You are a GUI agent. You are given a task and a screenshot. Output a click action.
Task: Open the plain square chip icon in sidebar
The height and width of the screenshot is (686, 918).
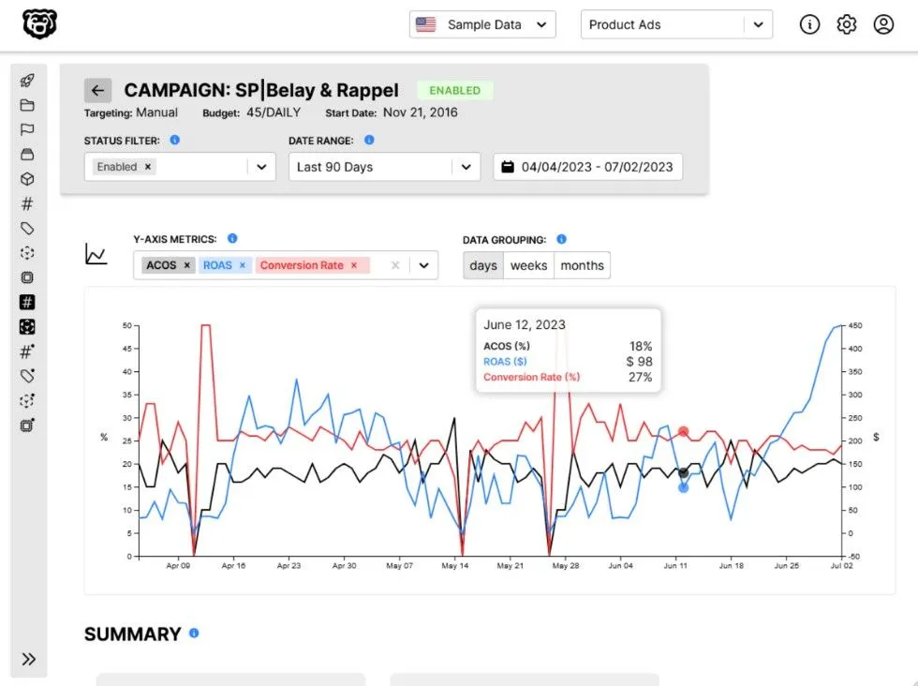point(27,277)
